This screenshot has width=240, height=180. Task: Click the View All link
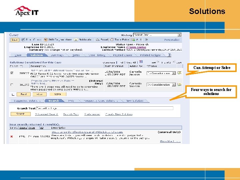[131, 62]
